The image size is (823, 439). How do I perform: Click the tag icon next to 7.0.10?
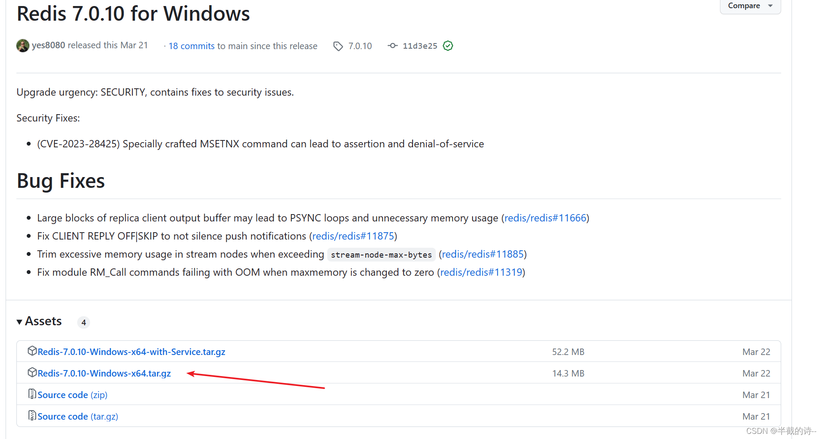338,46
